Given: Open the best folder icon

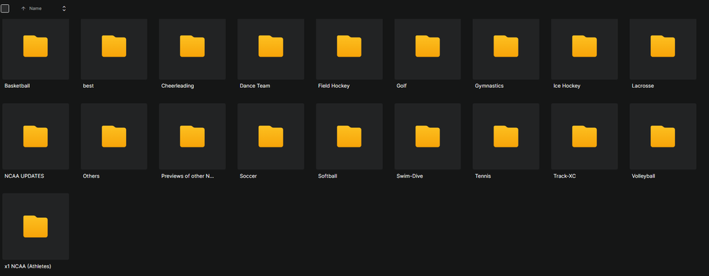Looking at the screenshot, I should click(x=114, y=46).
